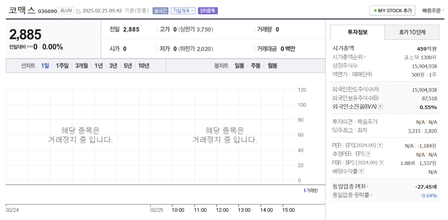The image size is (448, 220).
Task: Switch to the 호가 10단계 tab
Action: pyautogui.click(x=412, y=32)
